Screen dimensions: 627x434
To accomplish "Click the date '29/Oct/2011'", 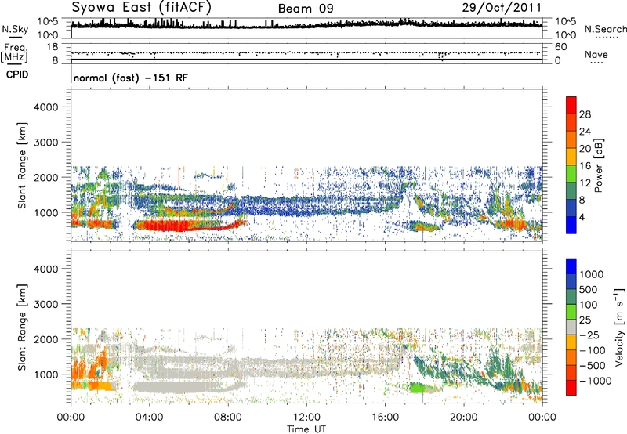I will (x=502, y=8).
